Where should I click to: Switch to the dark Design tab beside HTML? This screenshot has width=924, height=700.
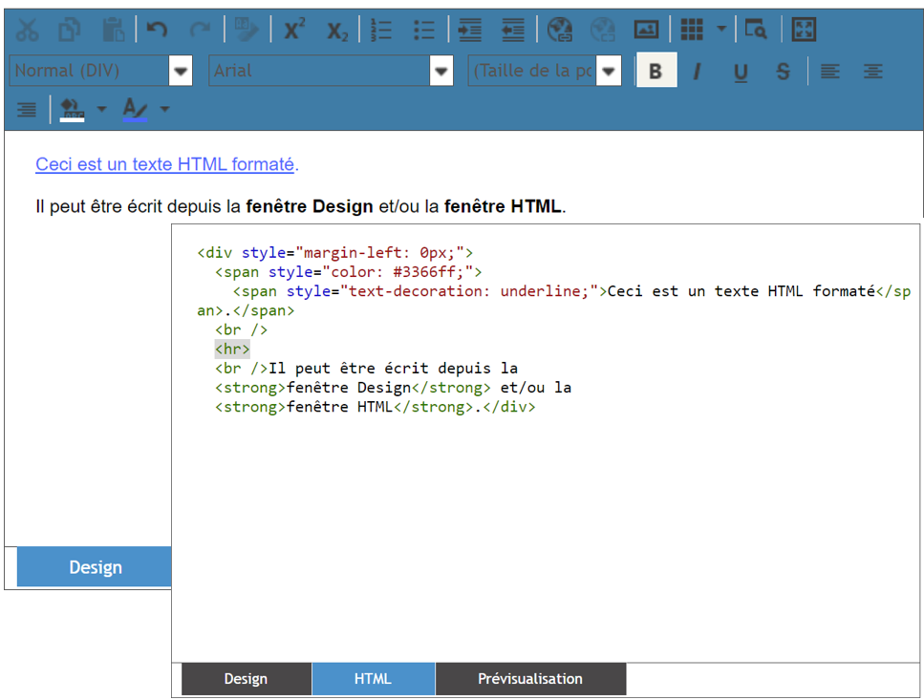(x=247, y=679)
